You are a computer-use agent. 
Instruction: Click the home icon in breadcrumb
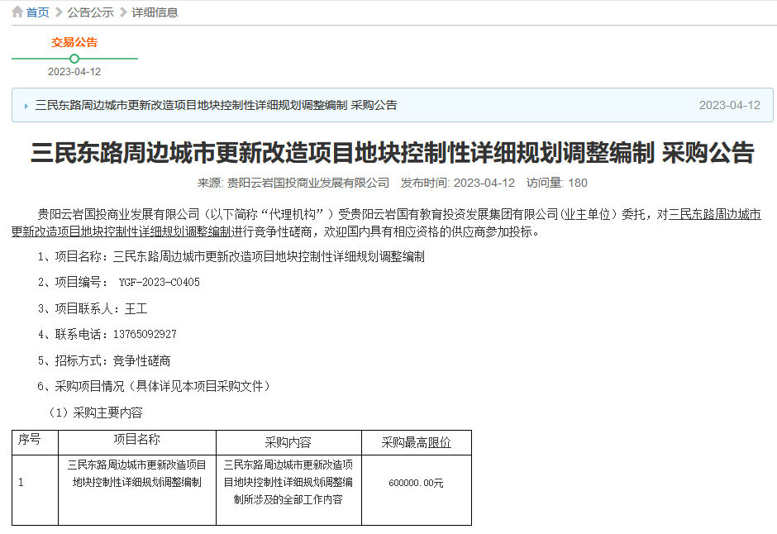[x=17, y=12]
